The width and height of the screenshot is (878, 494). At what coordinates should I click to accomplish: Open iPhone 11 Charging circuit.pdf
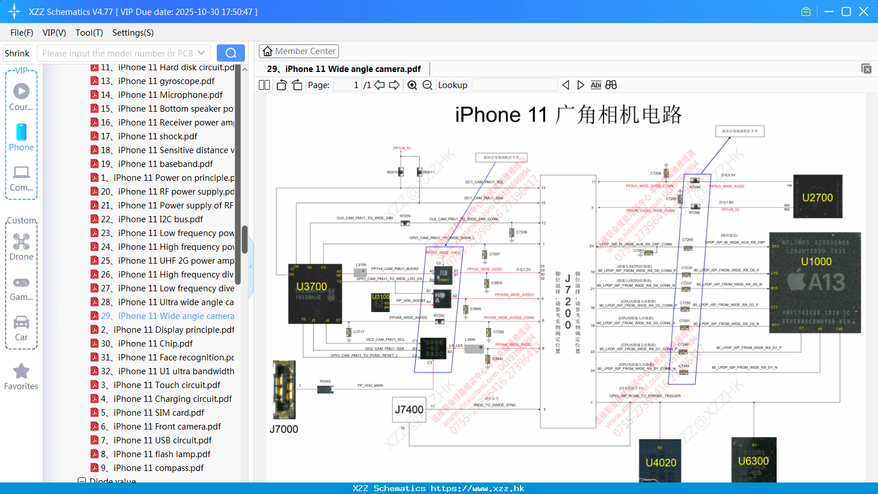(161, 399)
